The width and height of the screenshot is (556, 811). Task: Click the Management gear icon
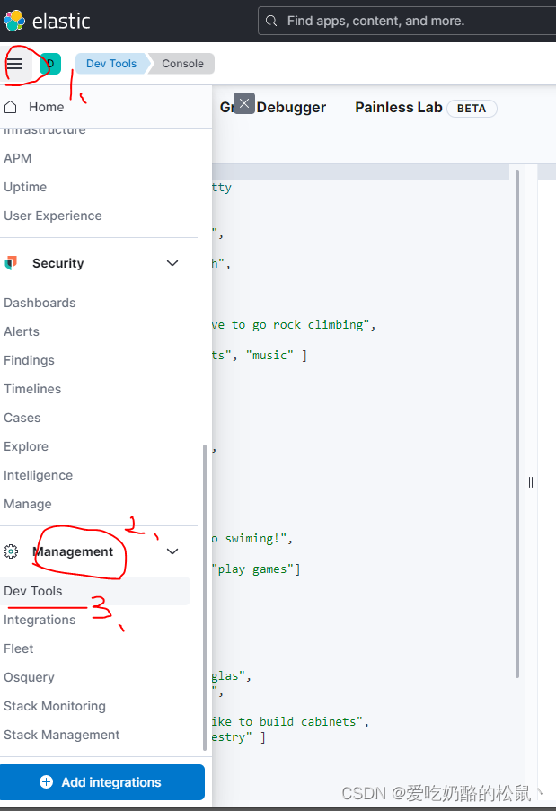11,551
